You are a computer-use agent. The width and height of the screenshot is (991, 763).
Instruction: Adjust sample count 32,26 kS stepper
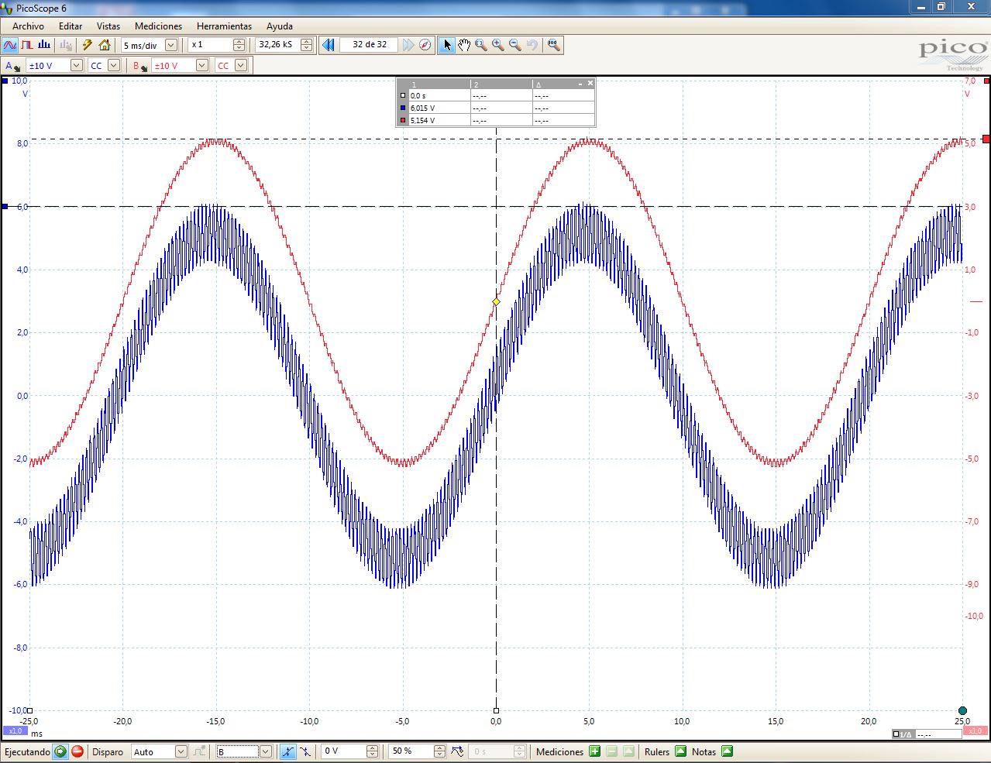click(306, 45)
